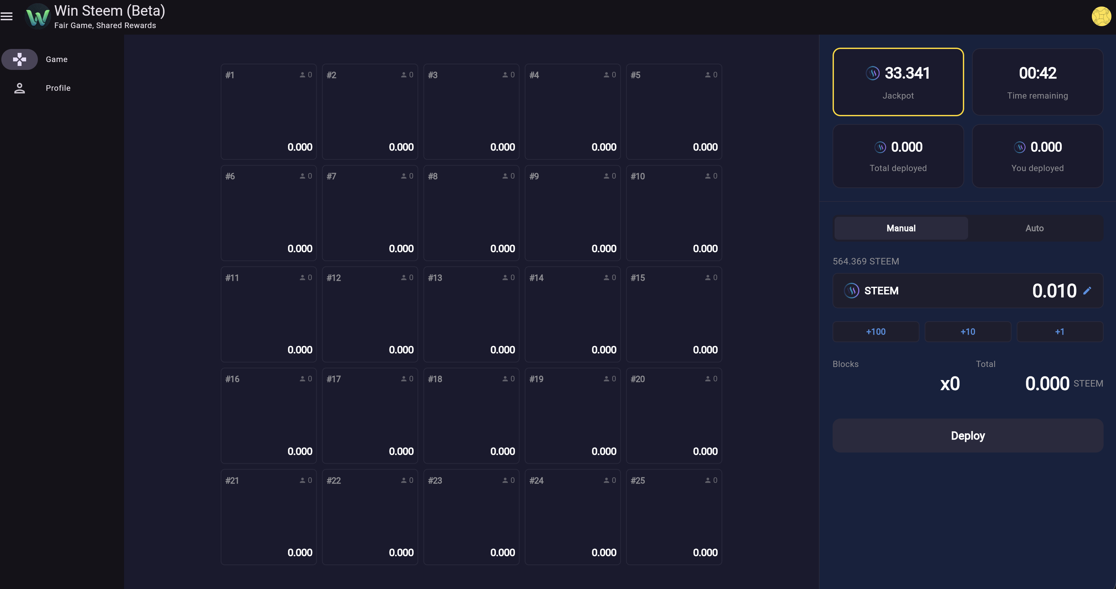Image resolution: width=1116 pixels, height=589 pixels.
Task: Open the hamburger menu
Action: [7, 16]
